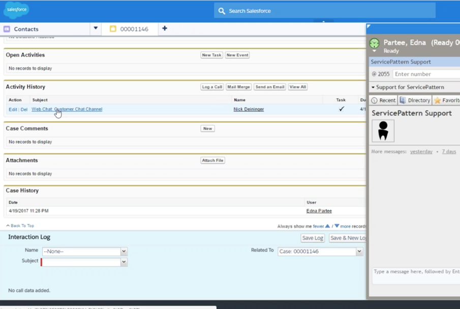460x309 pixels.
Task: Open the Directory tab in softphone
Action: tap(415, 100)
